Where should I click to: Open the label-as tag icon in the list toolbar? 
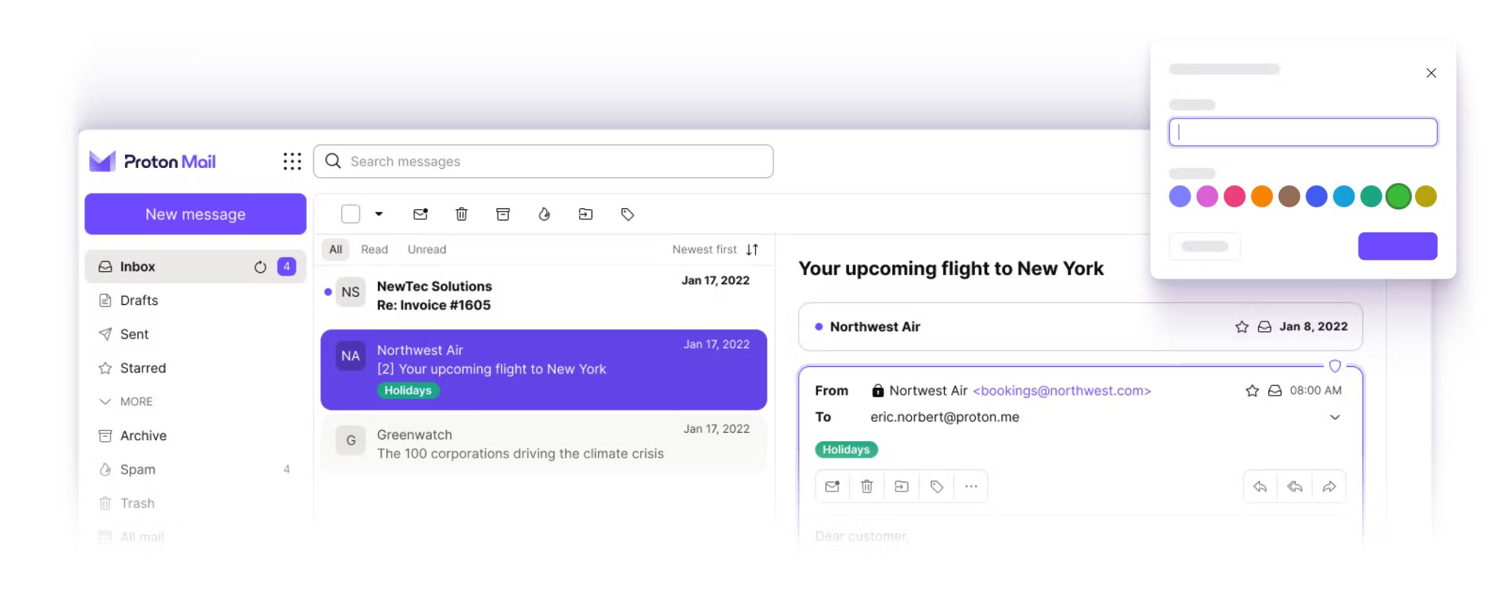coord(627,214)
